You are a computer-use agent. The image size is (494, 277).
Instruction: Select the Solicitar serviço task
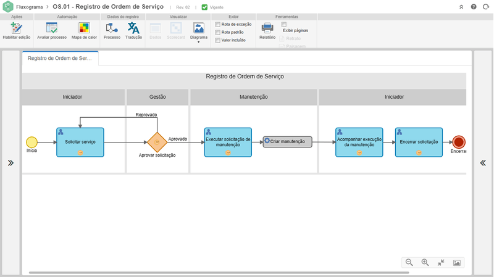80,143
